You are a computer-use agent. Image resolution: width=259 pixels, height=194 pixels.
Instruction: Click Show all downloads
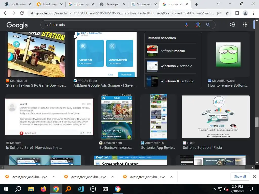coord(240,177)
